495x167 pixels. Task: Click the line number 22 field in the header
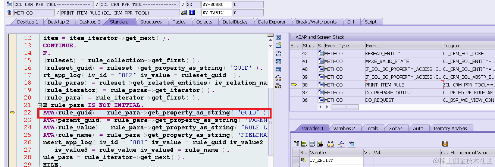pos(194,5)
